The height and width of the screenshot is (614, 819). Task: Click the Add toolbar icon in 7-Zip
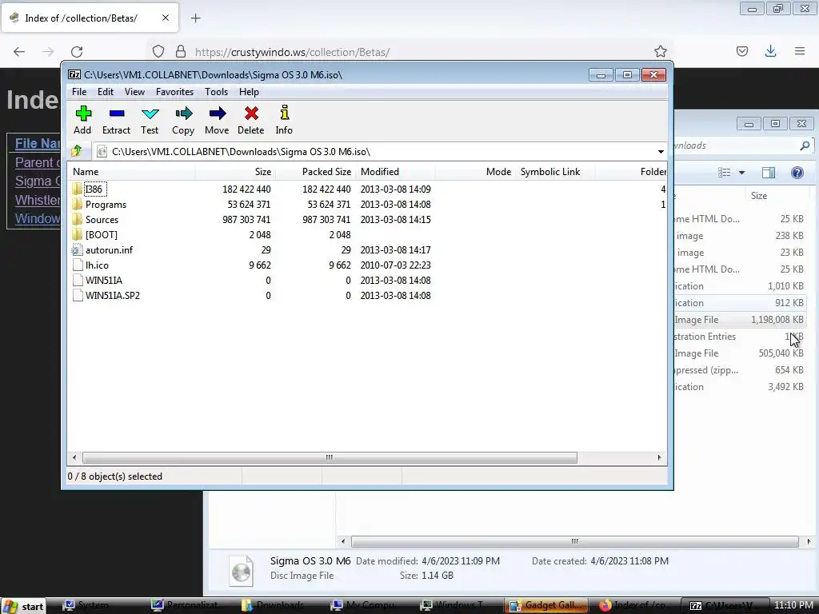[x=83, y=114]
